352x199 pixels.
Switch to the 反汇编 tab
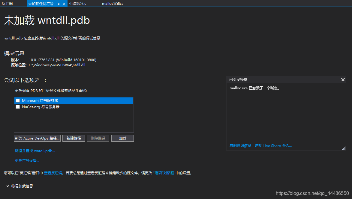(7, 4)
